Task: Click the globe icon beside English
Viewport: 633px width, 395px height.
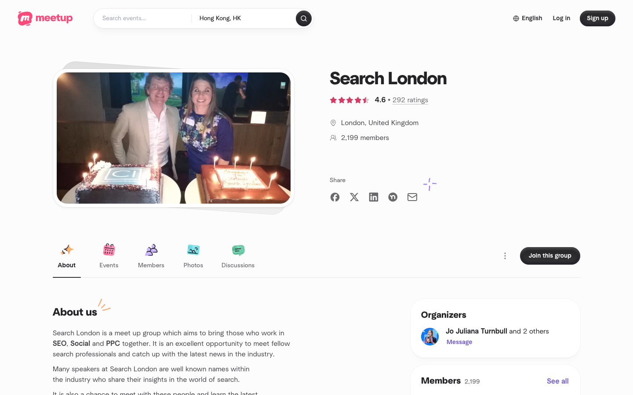Action: [516, 18]
